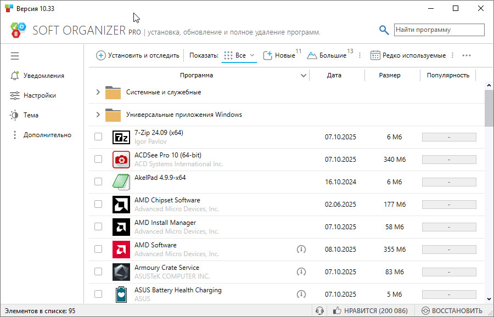
Task: Click the headset support icon in status bar
Action: 320,311
